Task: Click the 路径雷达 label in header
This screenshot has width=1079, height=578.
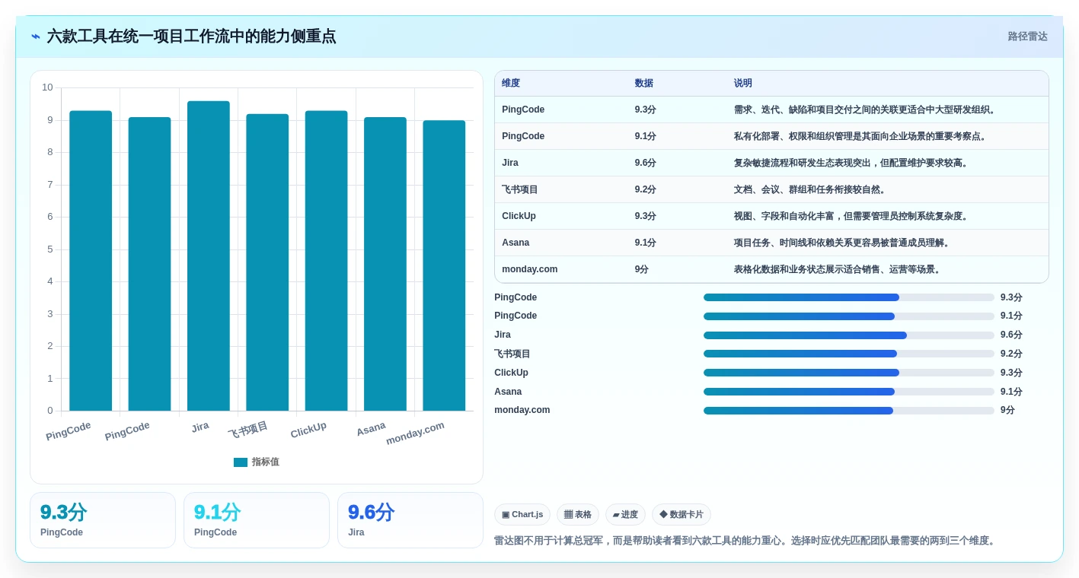Action: pyautogui.click(x=1027, y=37)
